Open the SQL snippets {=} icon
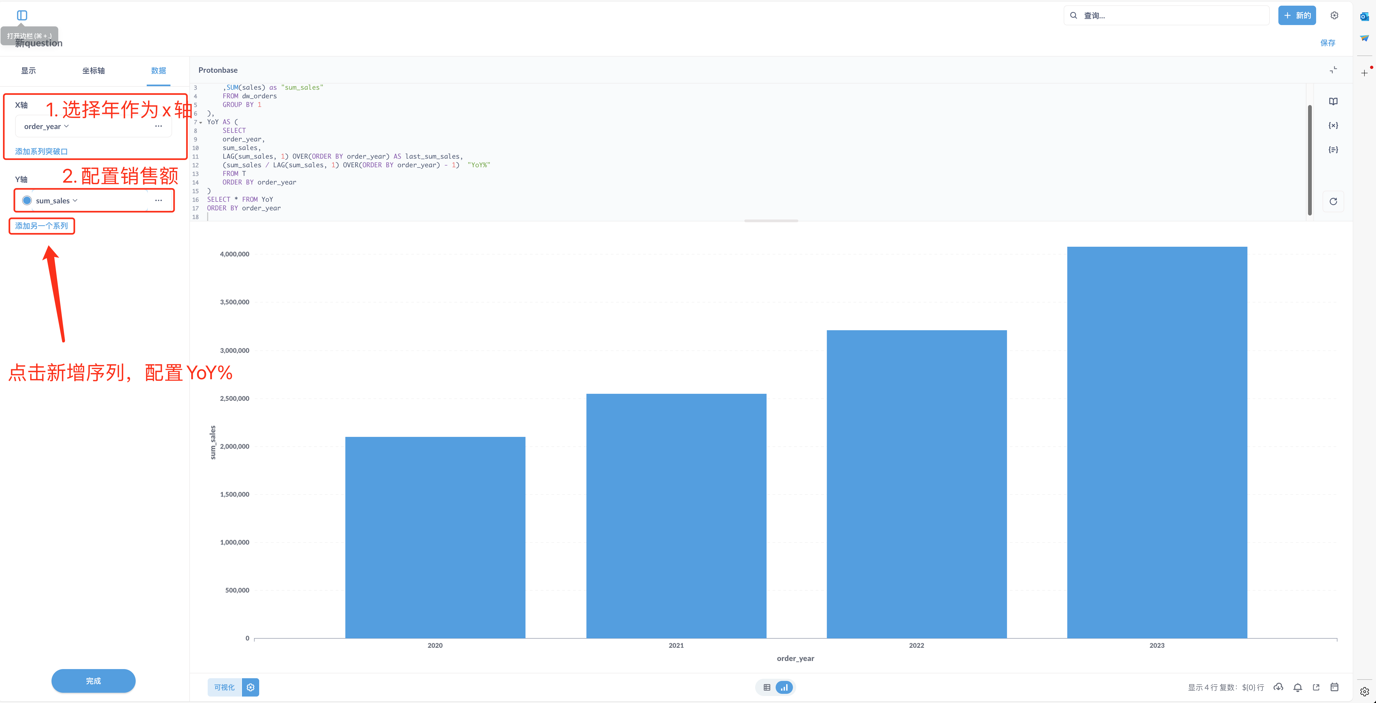1376x703 pixels. pos(1333,149)
